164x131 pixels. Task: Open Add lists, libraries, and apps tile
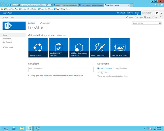79,48
